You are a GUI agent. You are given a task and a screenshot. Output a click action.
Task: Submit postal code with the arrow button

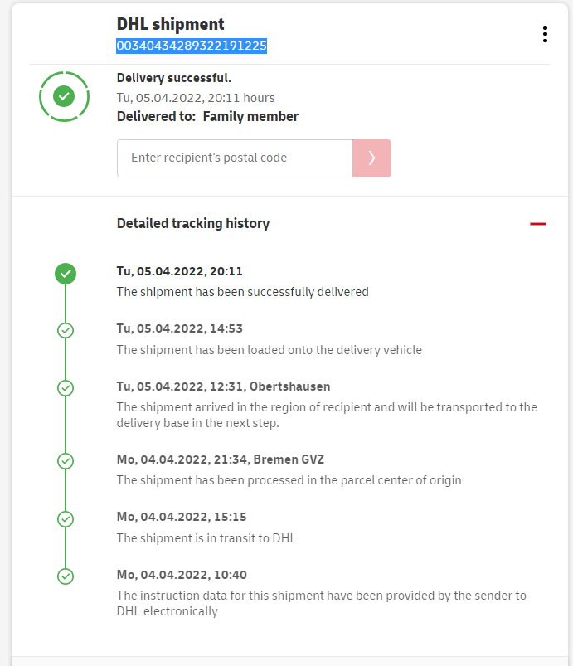click(371, 158)
